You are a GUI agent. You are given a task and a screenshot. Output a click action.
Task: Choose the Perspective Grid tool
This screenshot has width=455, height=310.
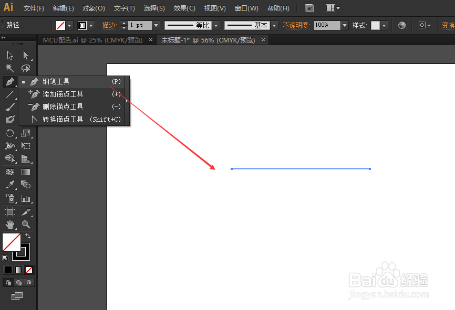click(x=26, y=158)
